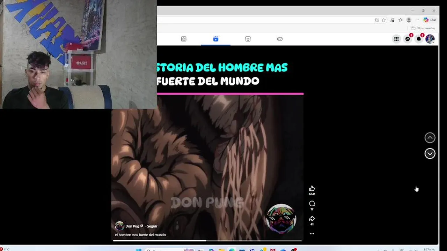The image size is (447, 251).
Task: Restore down the browser window
Action: (x=423, y=10)
